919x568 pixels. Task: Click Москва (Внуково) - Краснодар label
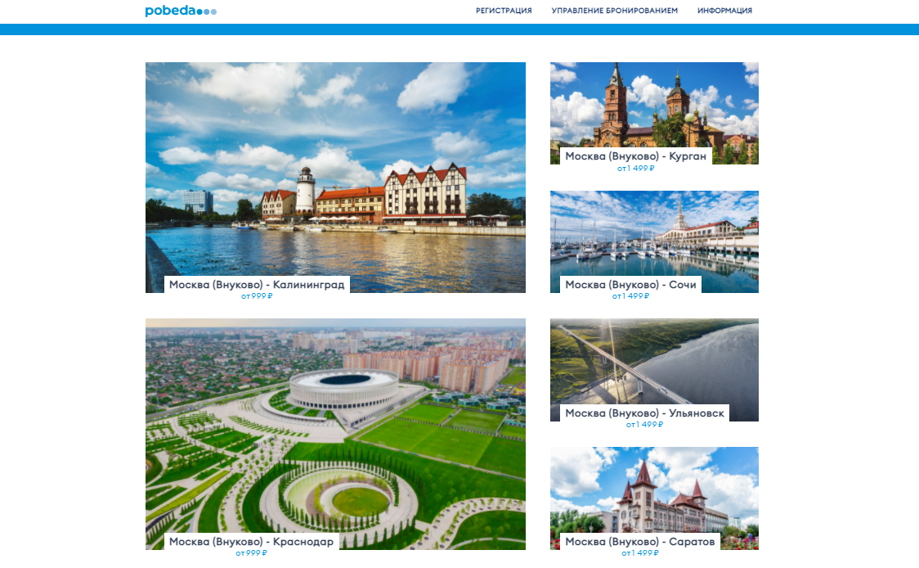251,542
